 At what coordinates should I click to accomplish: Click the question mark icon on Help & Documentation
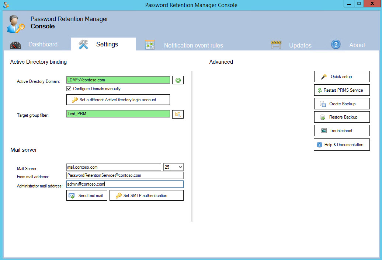(x=319, y=144)
